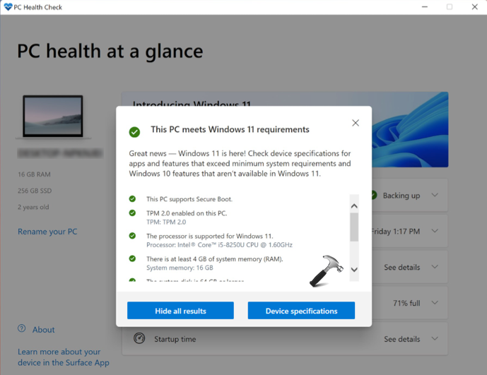Click the Startup time gauge icon
The height and width of the screenshot is (375, 487).
click(x=139, y=339)
